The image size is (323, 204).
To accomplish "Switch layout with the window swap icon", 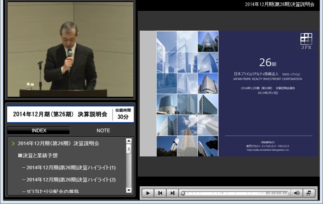I will 309,193.
